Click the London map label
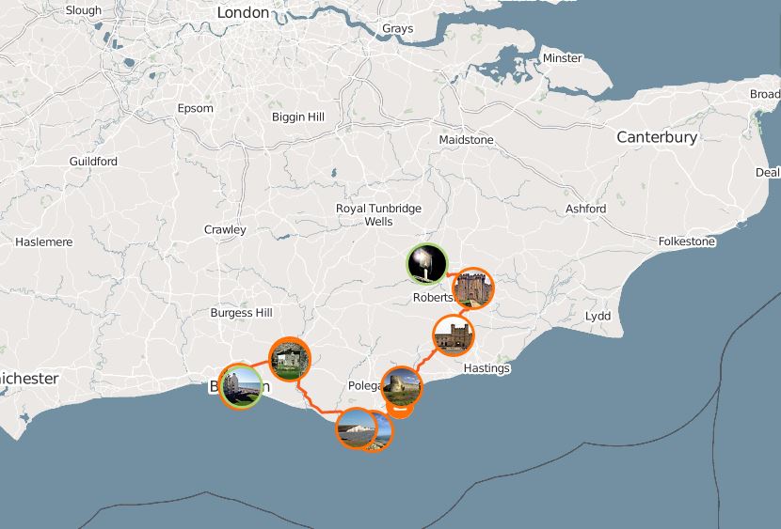The image size is (781, 529). pyautogui.click(x=243, y=12)
